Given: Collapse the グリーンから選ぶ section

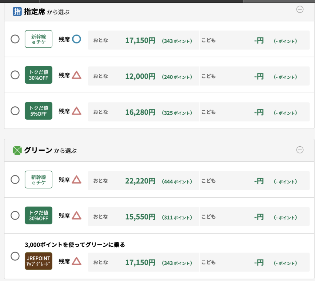Looking at the screenshot, I should 300,150.
